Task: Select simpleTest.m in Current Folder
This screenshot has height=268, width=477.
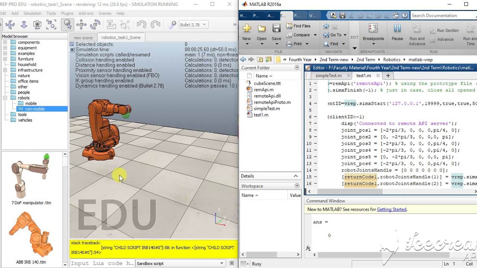Action: (266, 109)
